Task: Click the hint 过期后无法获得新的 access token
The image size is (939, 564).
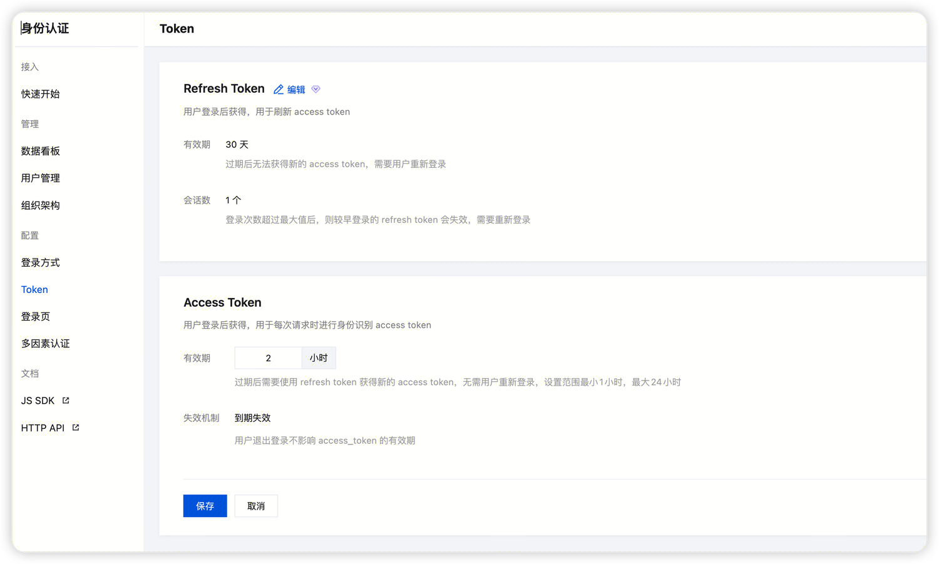Action: 336,164
